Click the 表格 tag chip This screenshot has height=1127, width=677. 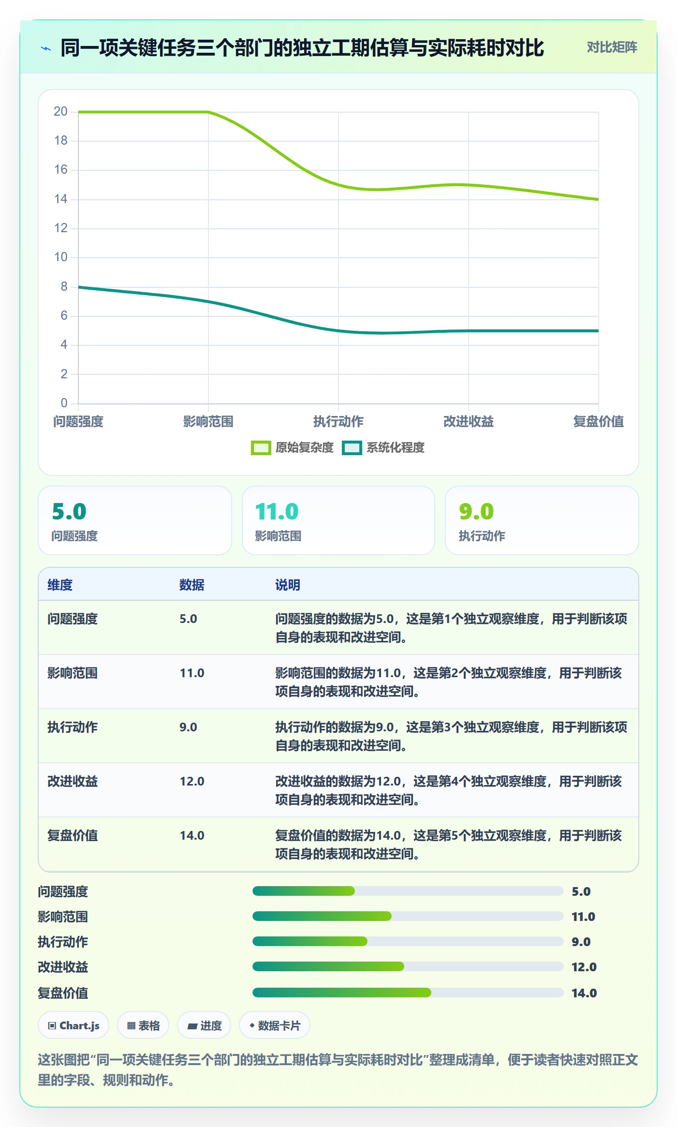tap(143, 1025)
